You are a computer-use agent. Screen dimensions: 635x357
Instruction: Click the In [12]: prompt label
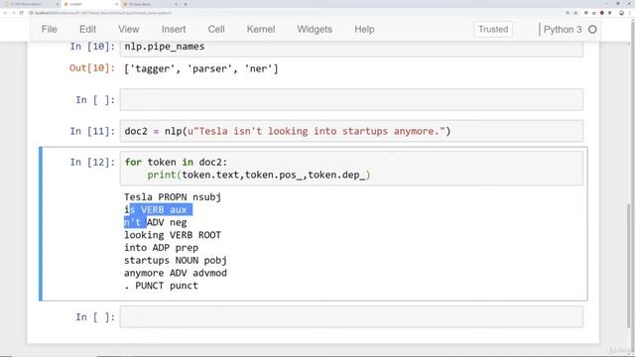[x=92, y=163]
